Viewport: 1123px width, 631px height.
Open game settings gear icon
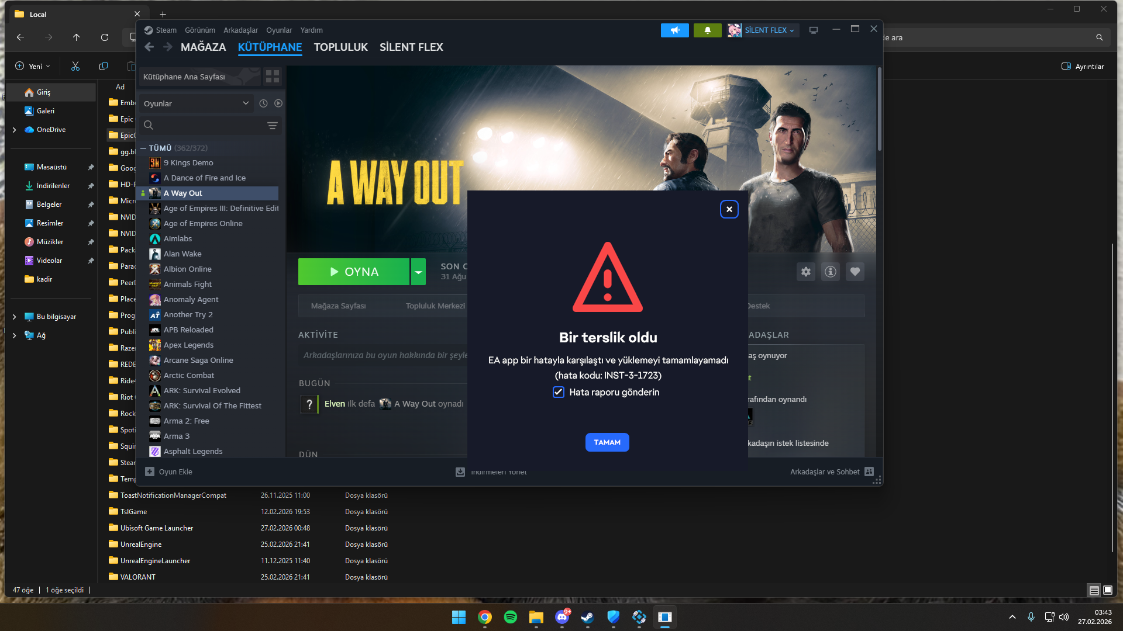(806, 272)
